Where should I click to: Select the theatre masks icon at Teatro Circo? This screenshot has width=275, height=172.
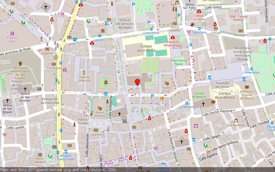(x=166, y=83)
